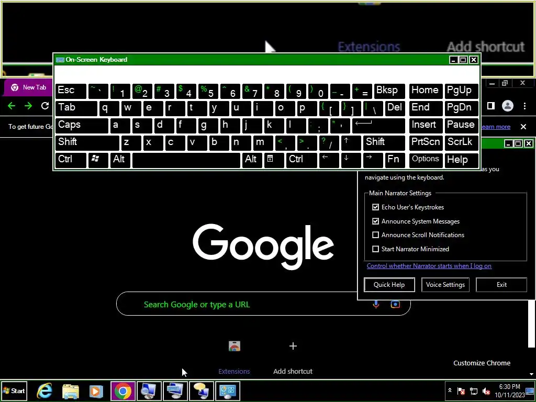This screenshot has width=536, height=402.
Task: Click the context menu key on On-Screen Keyboard
Action: (274, 160)
